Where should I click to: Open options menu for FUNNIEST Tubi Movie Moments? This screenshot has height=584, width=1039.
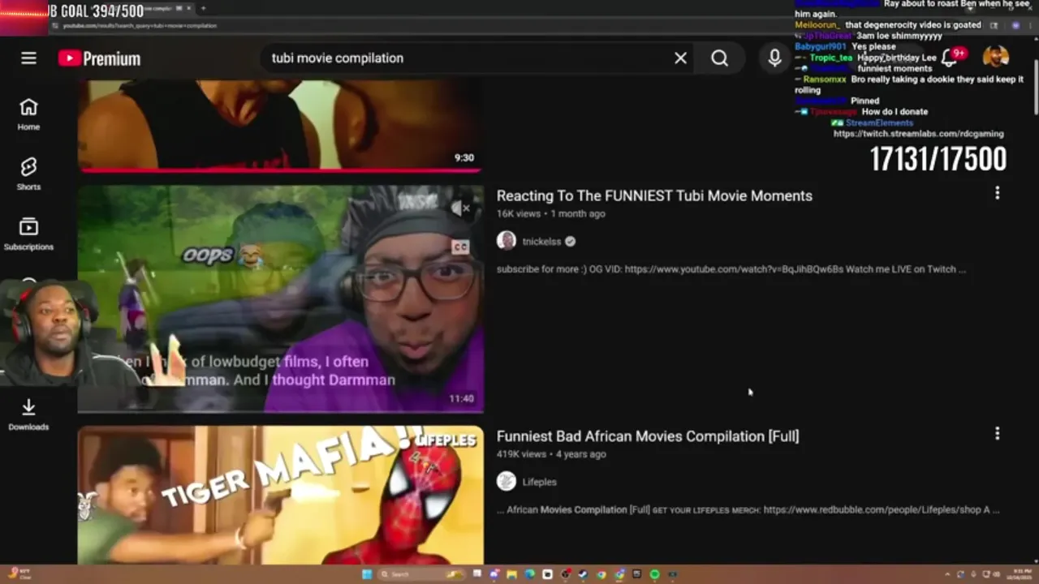(x=997, y=193)
